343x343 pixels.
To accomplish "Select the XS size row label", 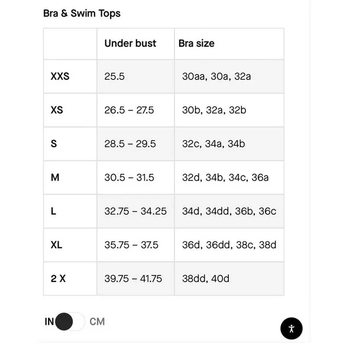I will coord(57,110).
